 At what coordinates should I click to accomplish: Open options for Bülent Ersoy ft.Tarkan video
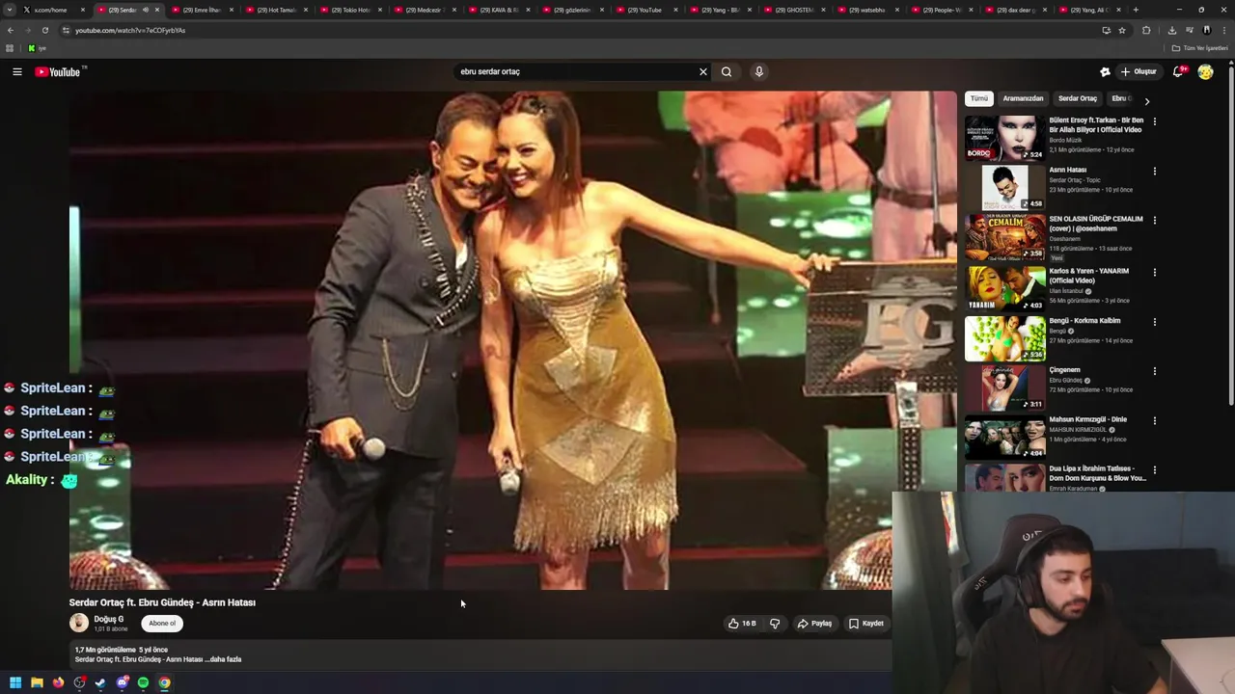tap(1154, 121)
